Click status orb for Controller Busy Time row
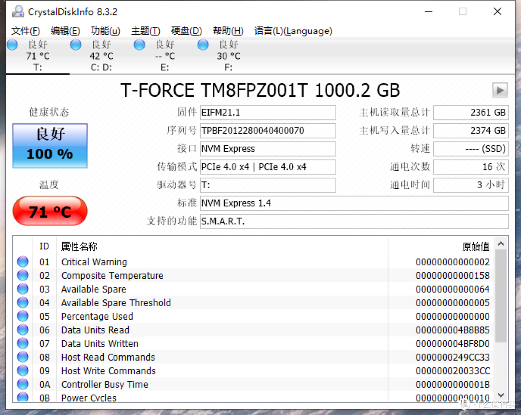Viewport: 521px width, 415px height. coord(23,384)
